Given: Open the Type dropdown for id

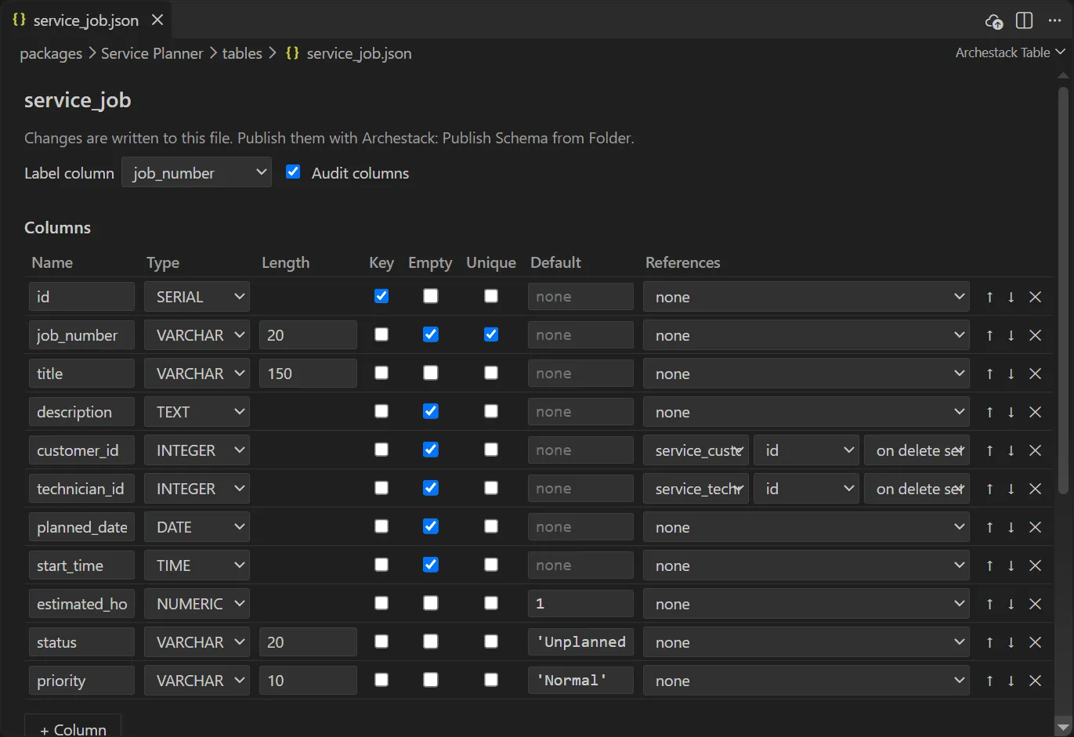Looking at the screenshot, I should pyautogui.click(x=197, y=297).
